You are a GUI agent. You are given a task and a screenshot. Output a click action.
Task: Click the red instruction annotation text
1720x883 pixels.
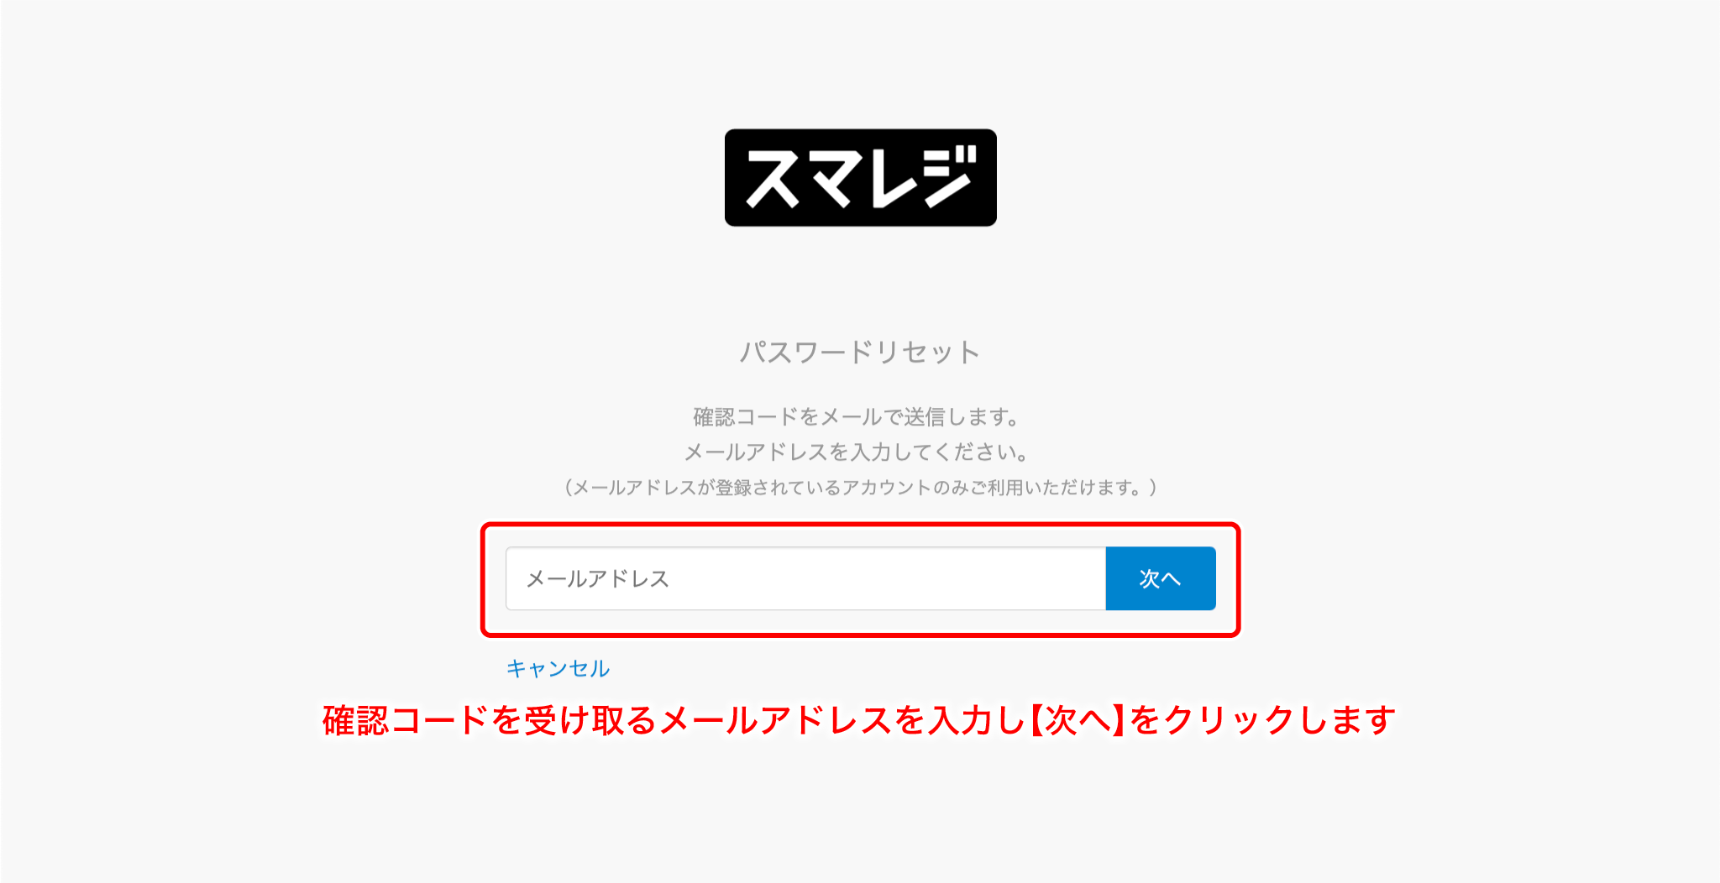[859, 720]
